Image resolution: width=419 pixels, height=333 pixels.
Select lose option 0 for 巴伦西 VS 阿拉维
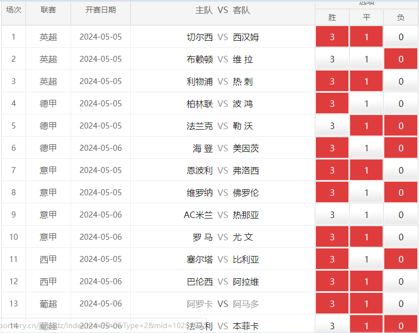(401, 281)
